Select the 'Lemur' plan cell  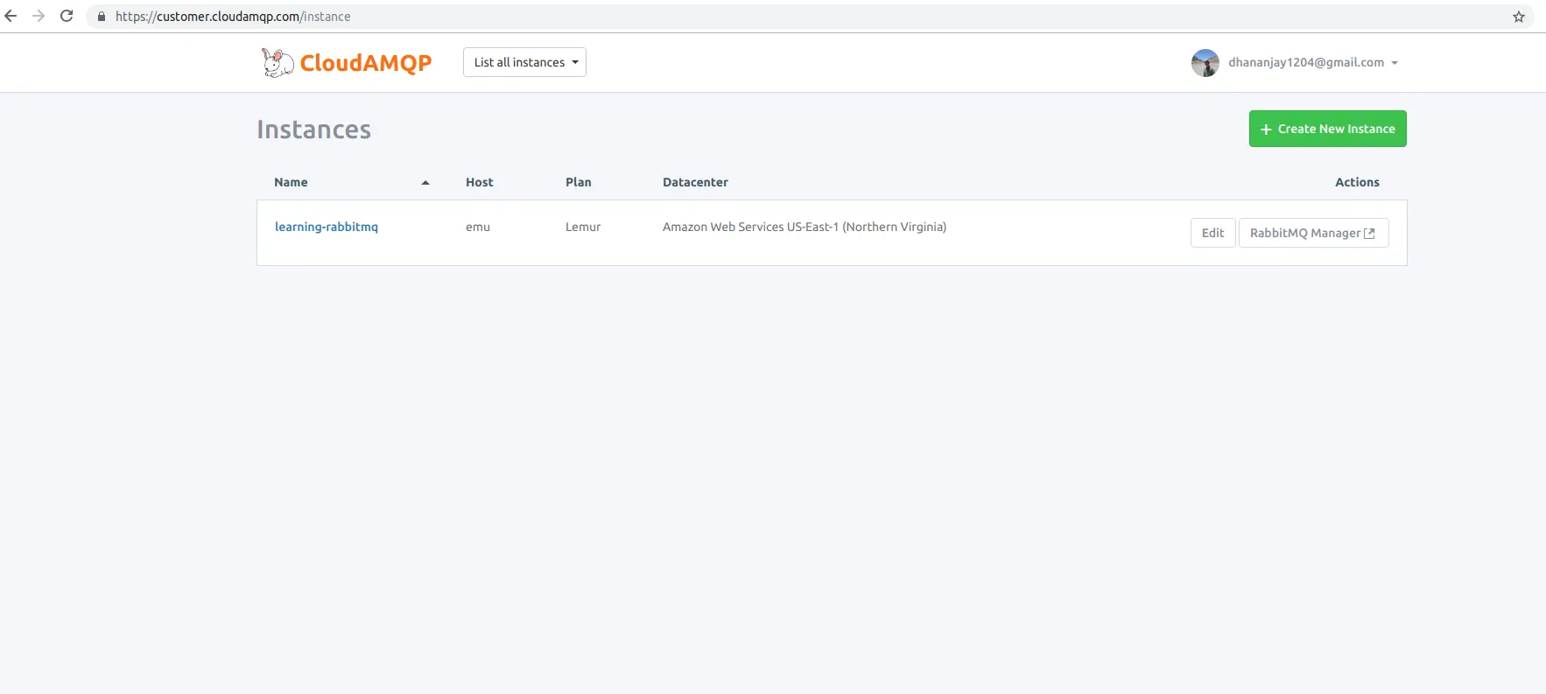click(x=583, y=227)
